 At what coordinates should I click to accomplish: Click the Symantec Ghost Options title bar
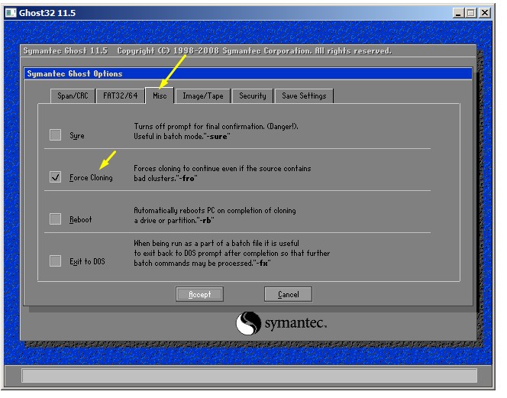click(248, 74)
